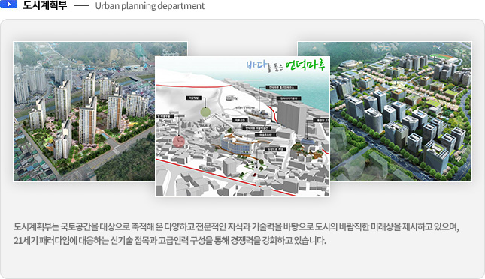The height and width of the screenshot is (279, 485).
Task: Click the green circle marker on map
Action: [205, 112]
